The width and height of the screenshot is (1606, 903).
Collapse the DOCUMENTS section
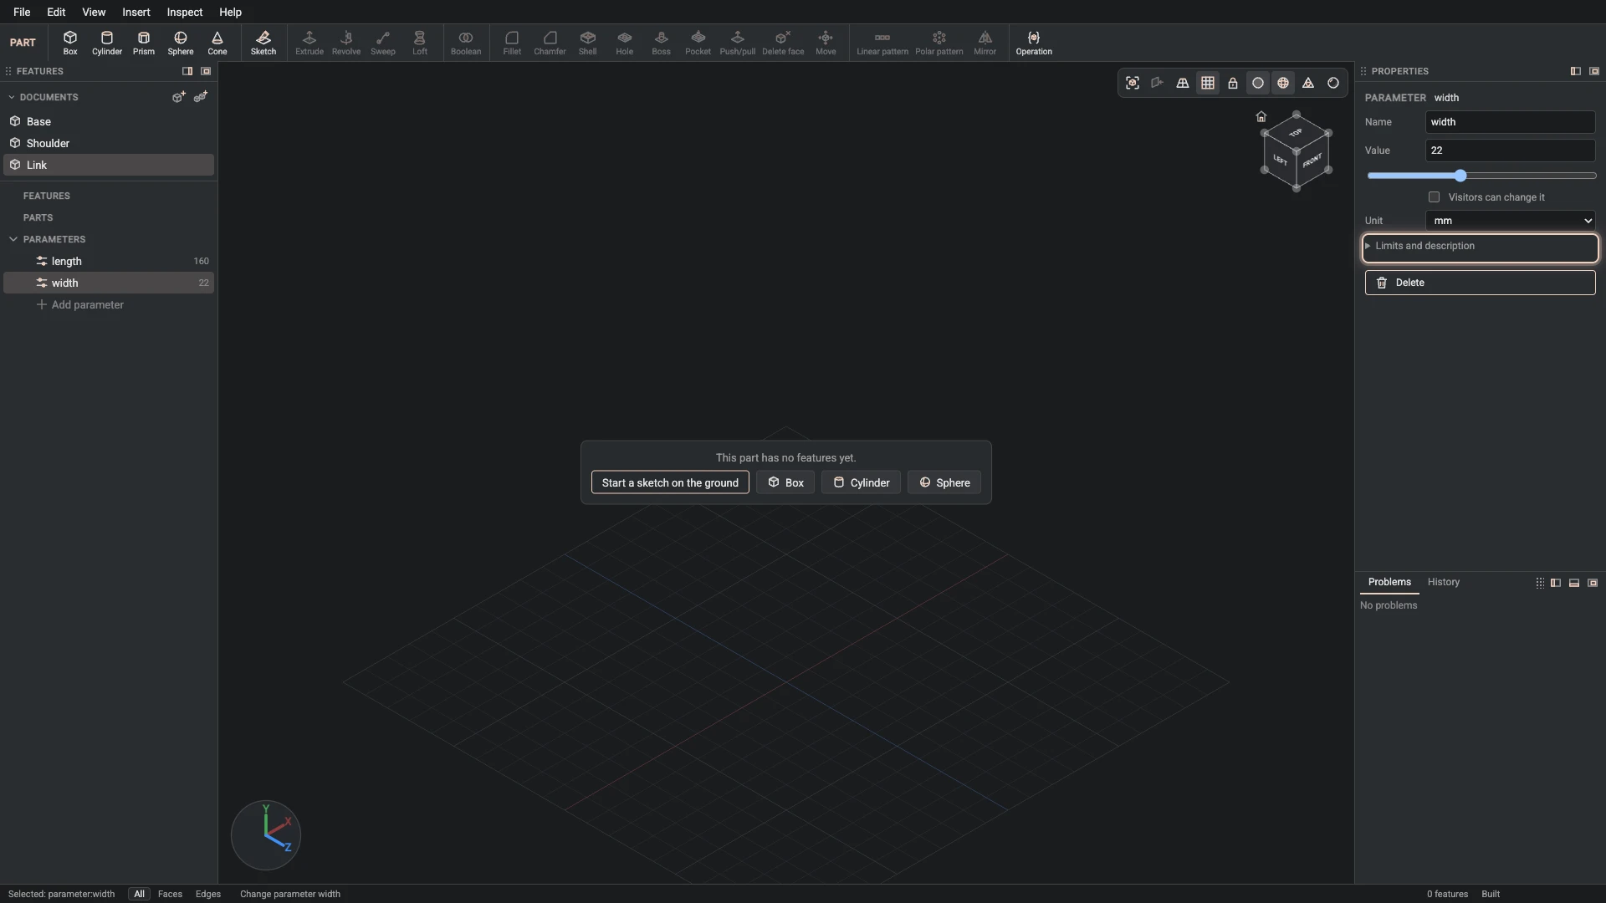tap(12, 97)
